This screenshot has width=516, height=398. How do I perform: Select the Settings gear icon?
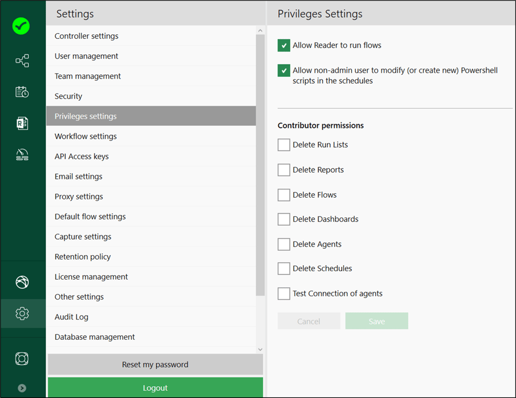click(x=22, y=313)
